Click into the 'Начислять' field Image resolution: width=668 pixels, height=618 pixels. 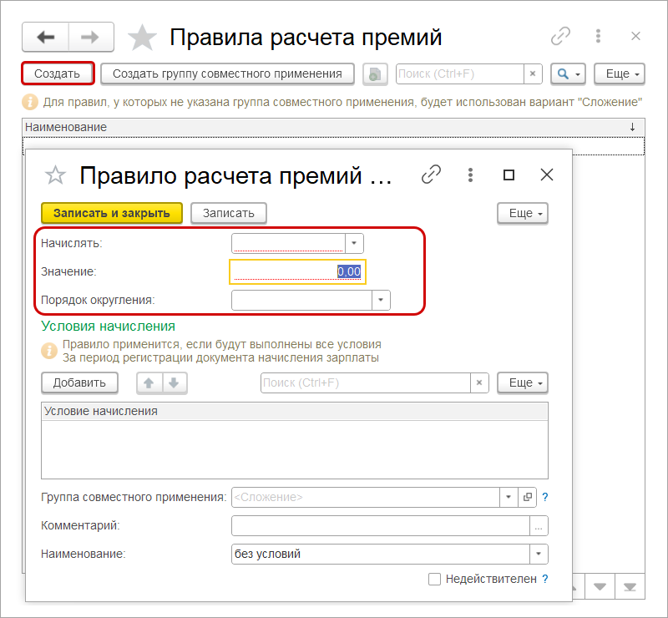click(288, 243)
